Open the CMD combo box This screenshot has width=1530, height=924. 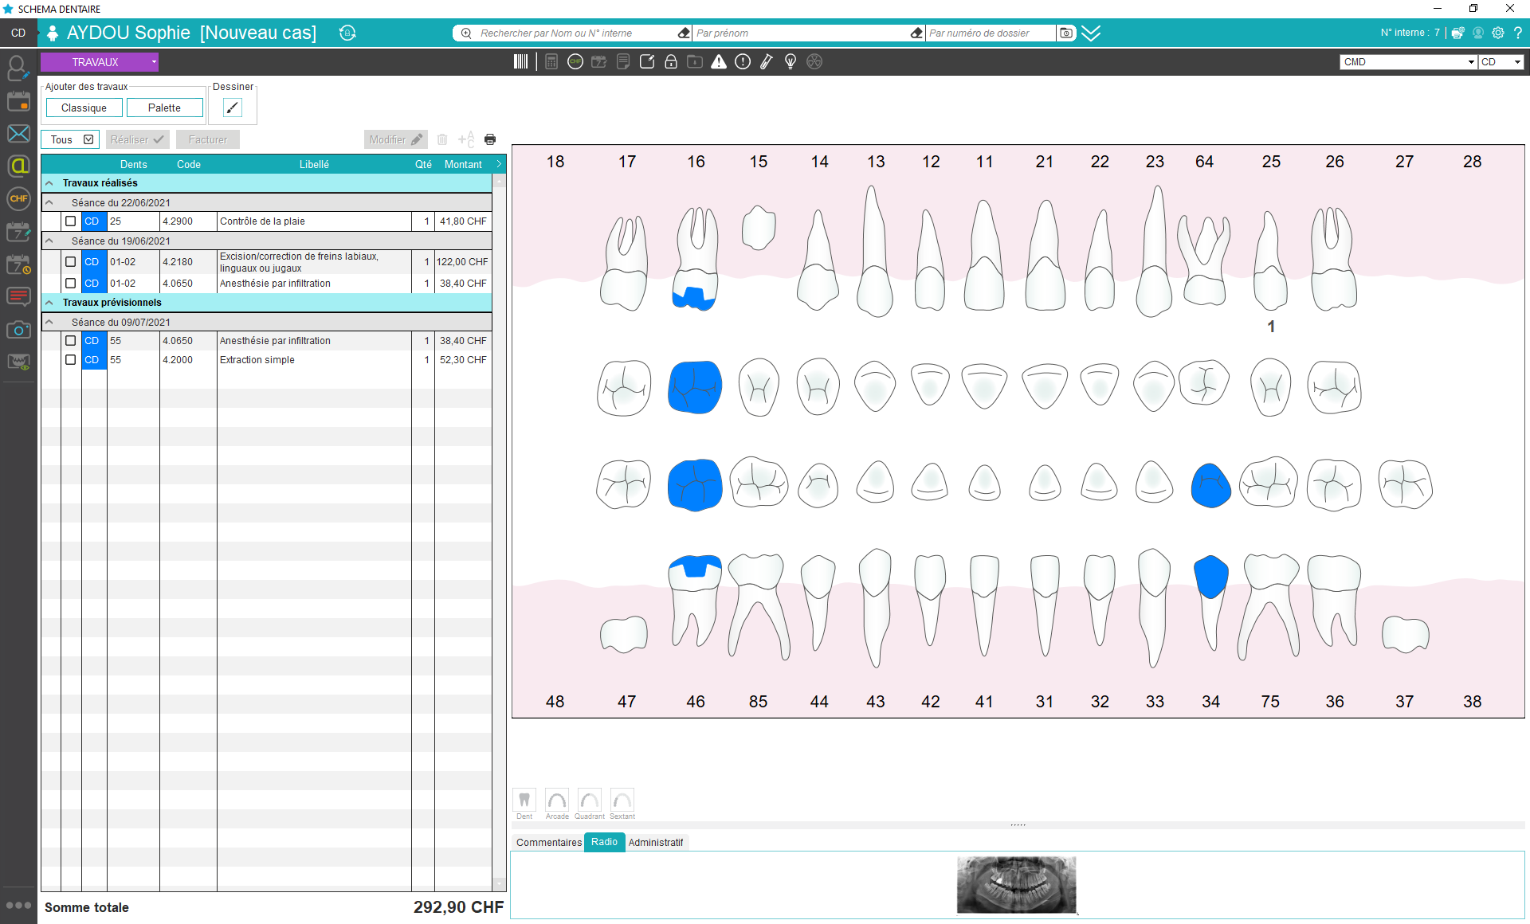coord(1408,62)
